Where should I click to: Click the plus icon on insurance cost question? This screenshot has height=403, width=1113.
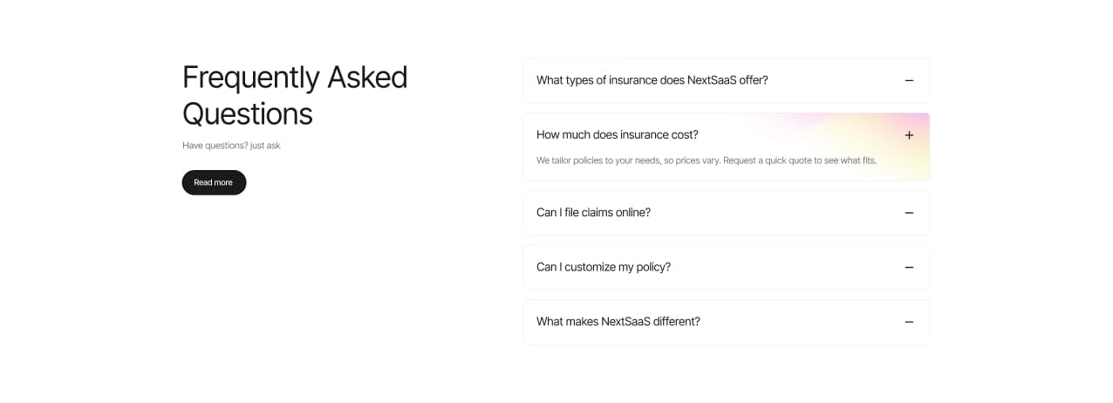click(909, 135)
